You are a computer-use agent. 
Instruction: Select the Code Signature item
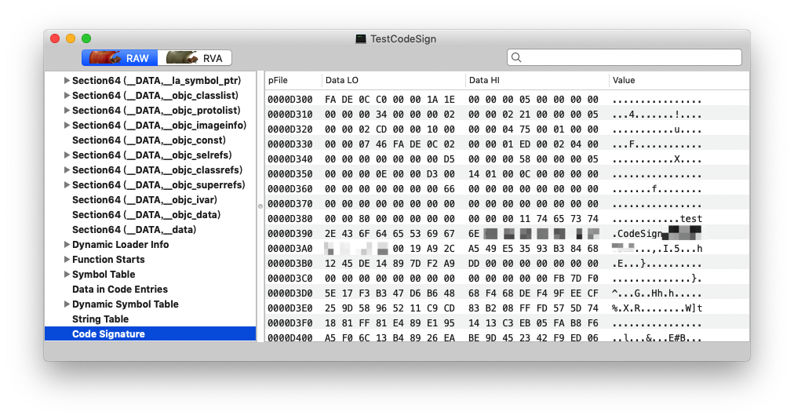[151, 334]
